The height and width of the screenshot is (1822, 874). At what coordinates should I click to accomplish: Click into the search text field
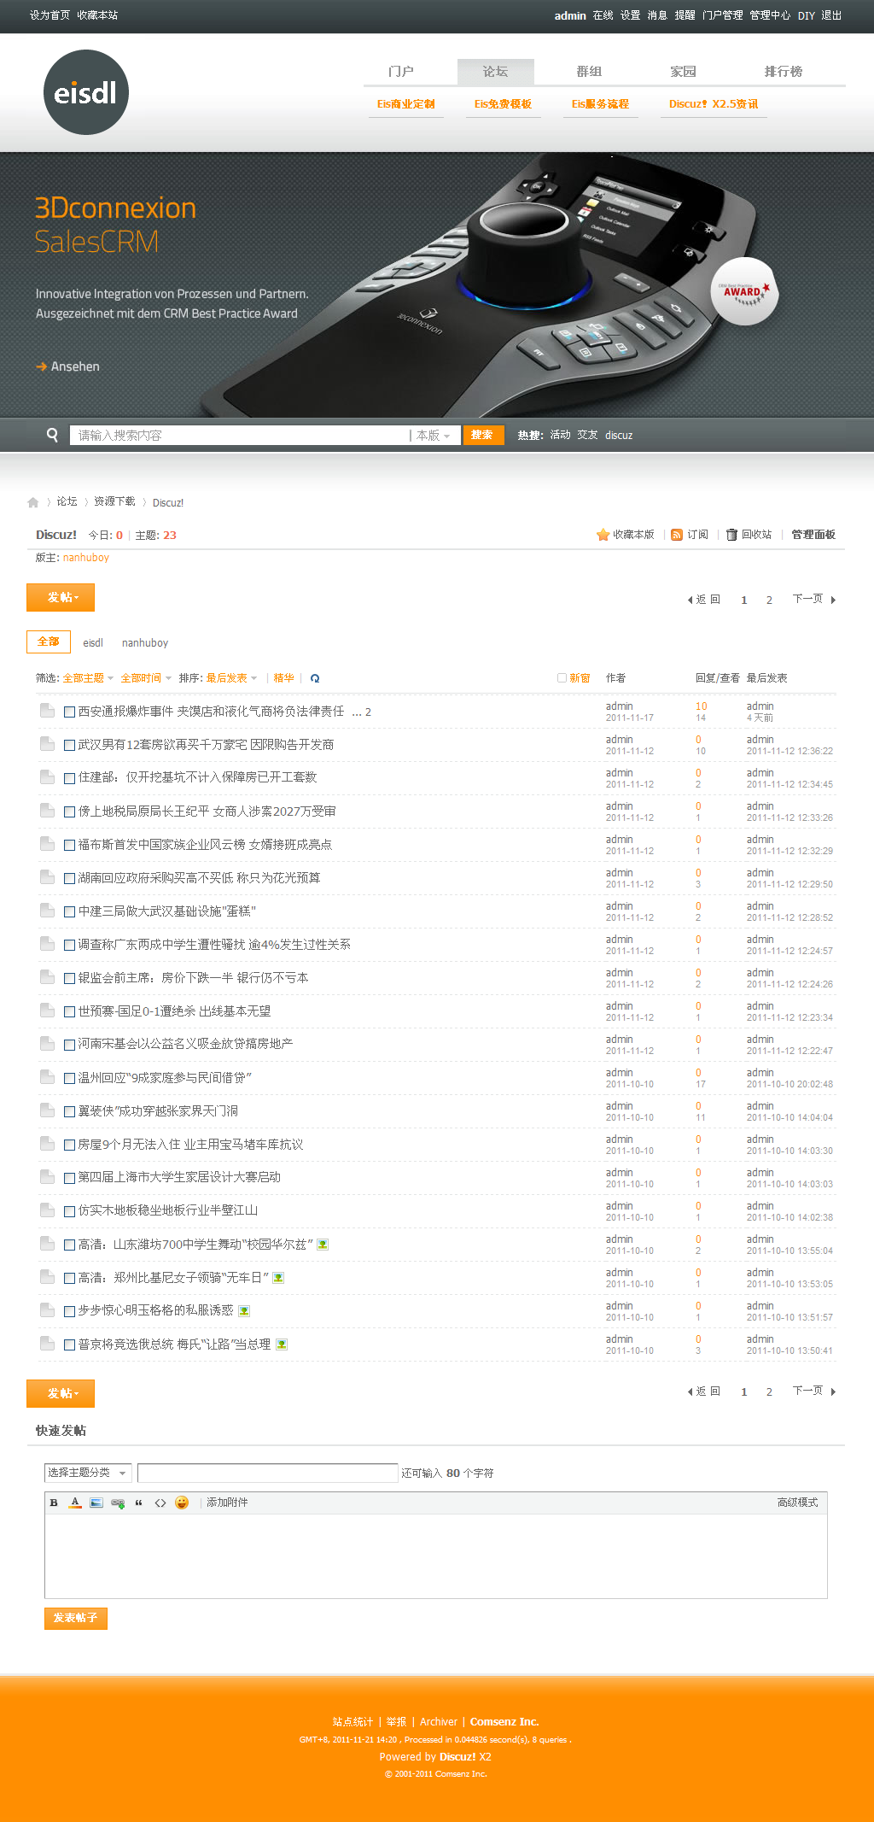pyautogui.click(x=239, y=436)
